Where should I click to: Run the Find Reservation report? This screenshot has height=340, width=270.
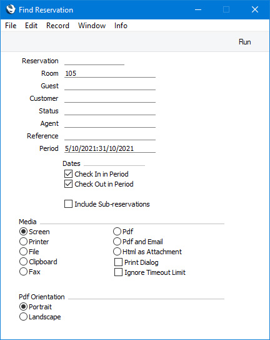tap(244, 42)
